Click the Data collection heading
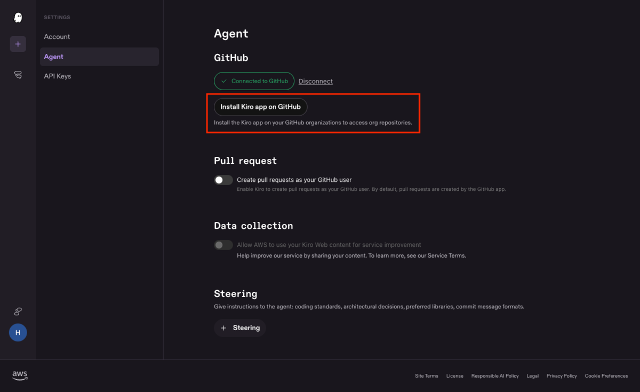 click(x=253, y=226)
